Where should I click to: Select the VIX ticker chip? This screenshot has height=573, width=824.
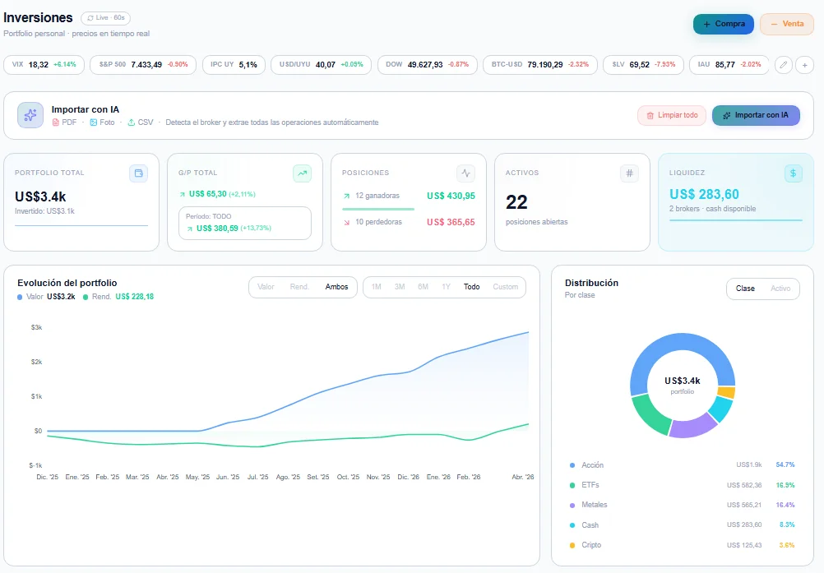point(44,65)
